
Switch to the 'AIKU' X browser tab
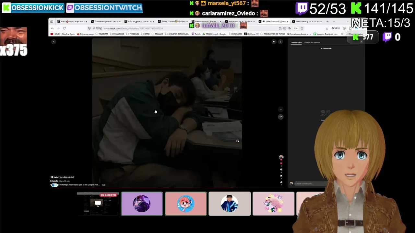pyautogui.click(x=72, y=21)
